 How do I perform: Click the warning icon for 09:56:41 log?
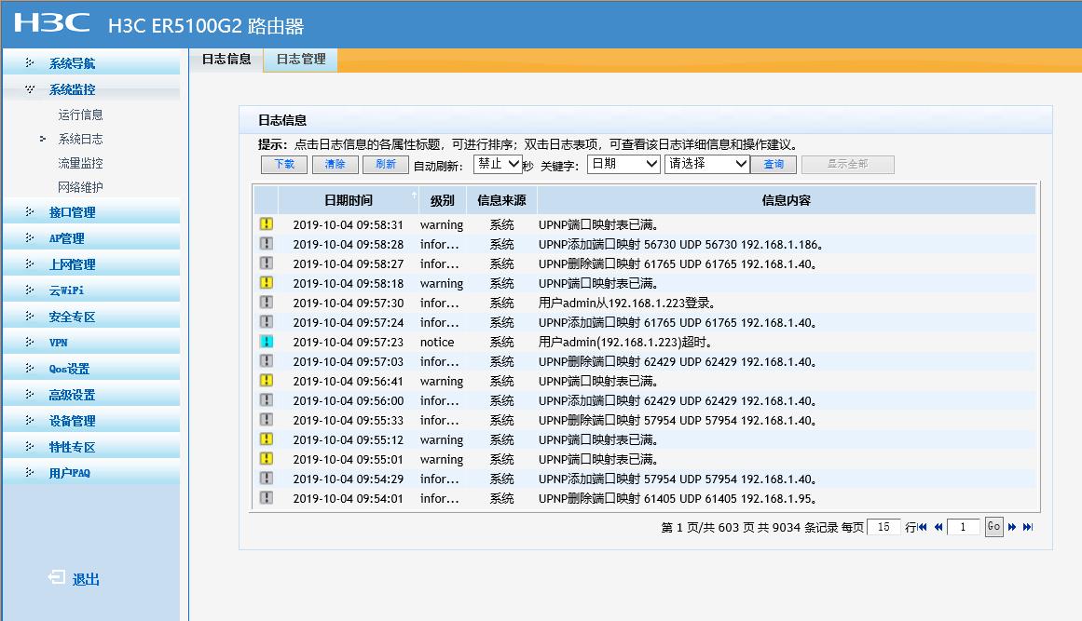click(x=267, y=381)
